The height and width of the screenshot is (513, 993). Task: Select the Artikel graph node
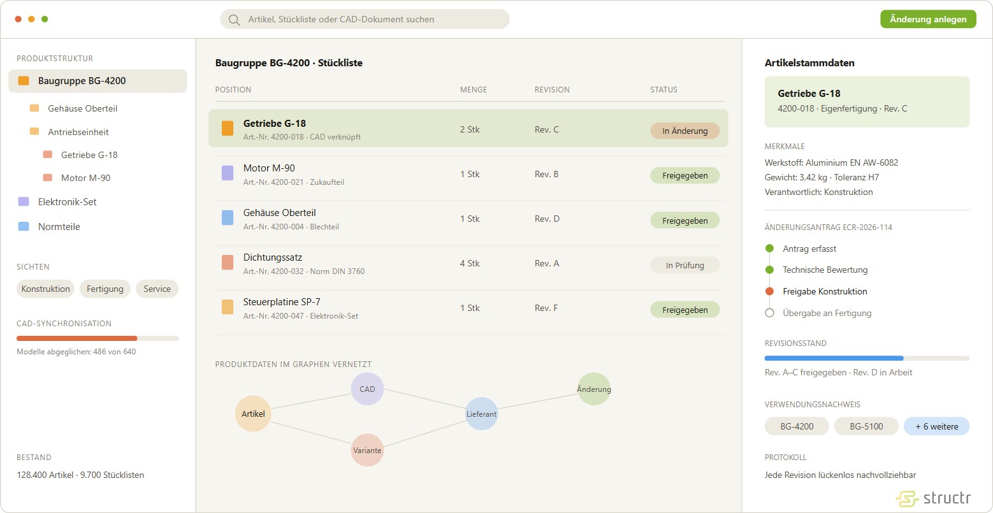point(253,414)
